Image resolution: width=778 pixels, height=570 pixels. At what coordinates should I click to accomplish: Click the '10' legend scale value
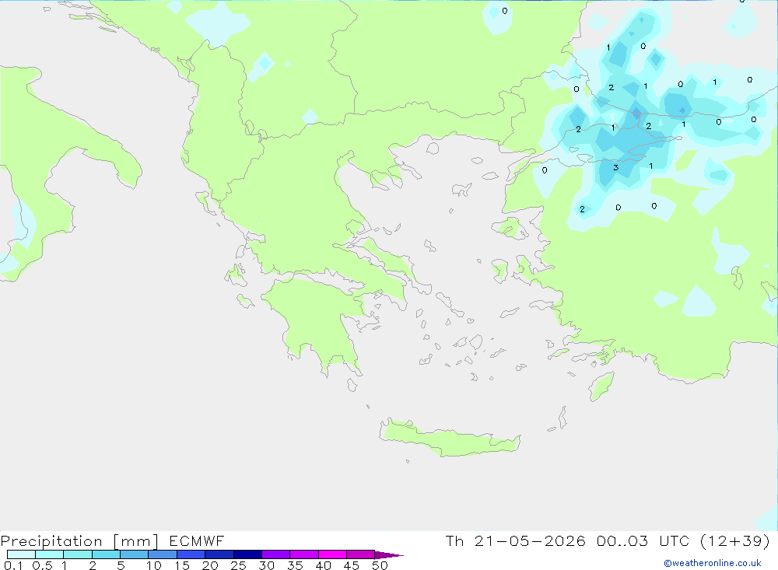pos(154,565)
